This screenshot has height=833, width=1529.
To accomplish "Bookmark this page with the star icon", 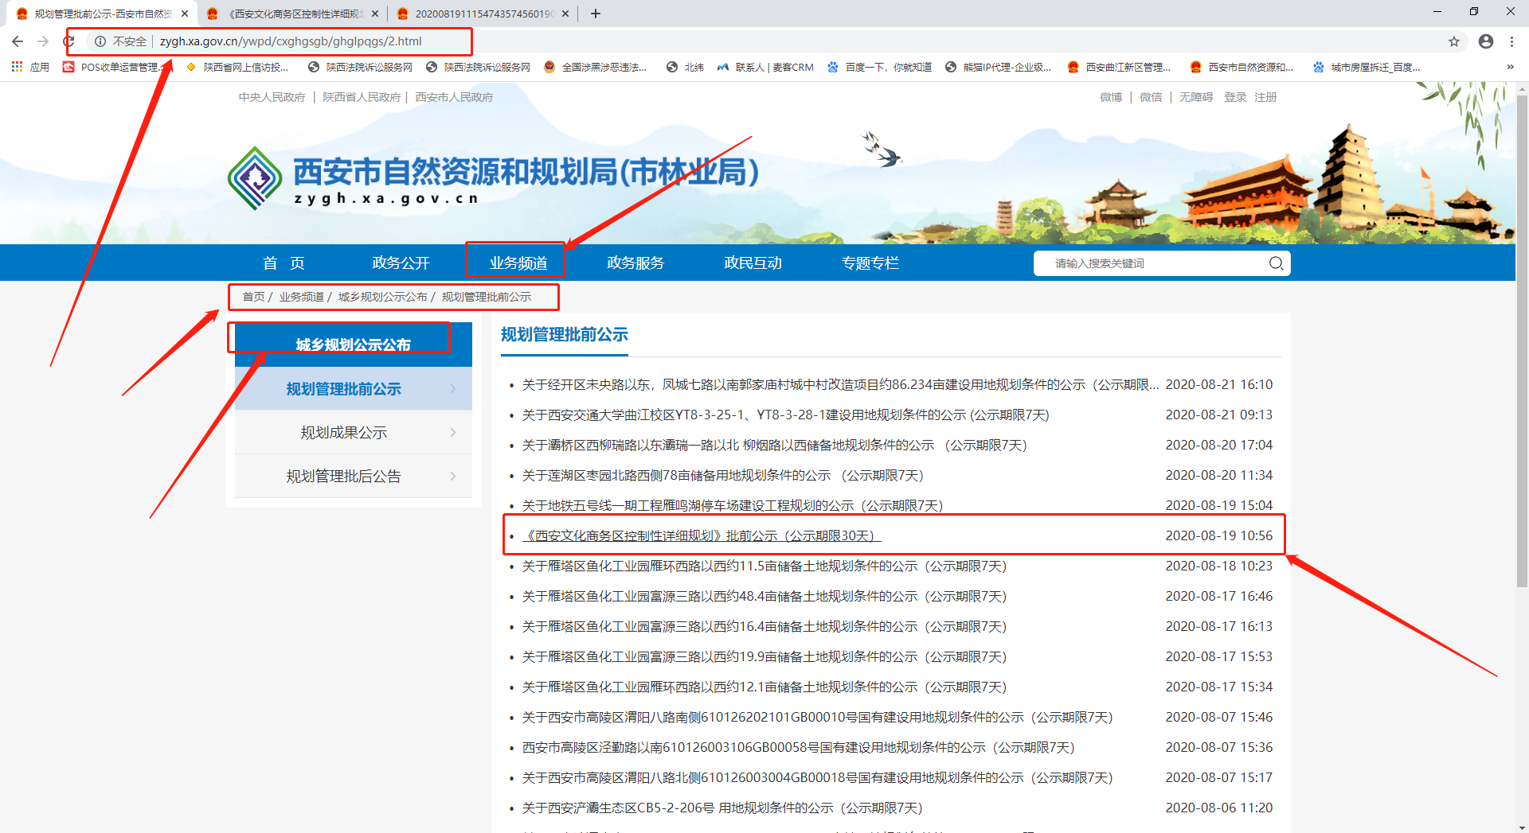I will tap(1454, 41).
